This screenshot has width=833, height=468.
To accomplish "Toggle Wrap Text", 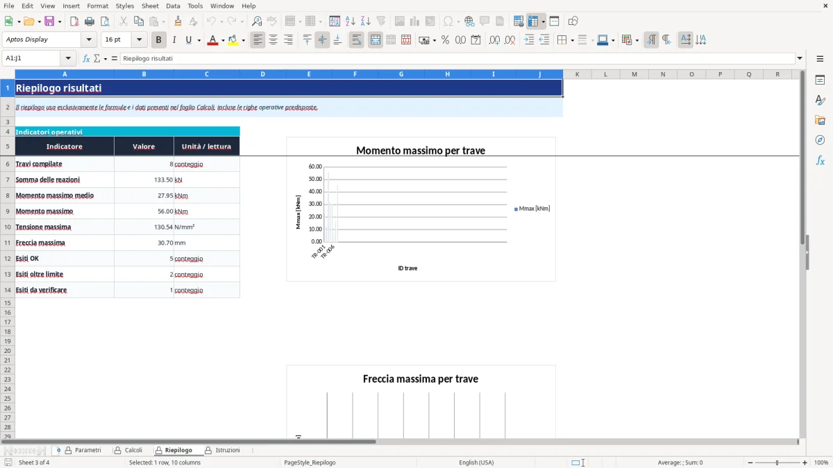I will click(357, 40).
